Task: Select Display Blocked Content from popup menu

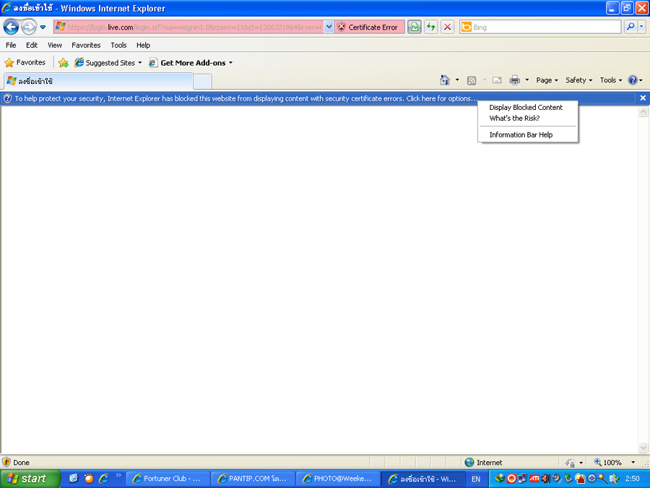Action: [x=526, y=107]
